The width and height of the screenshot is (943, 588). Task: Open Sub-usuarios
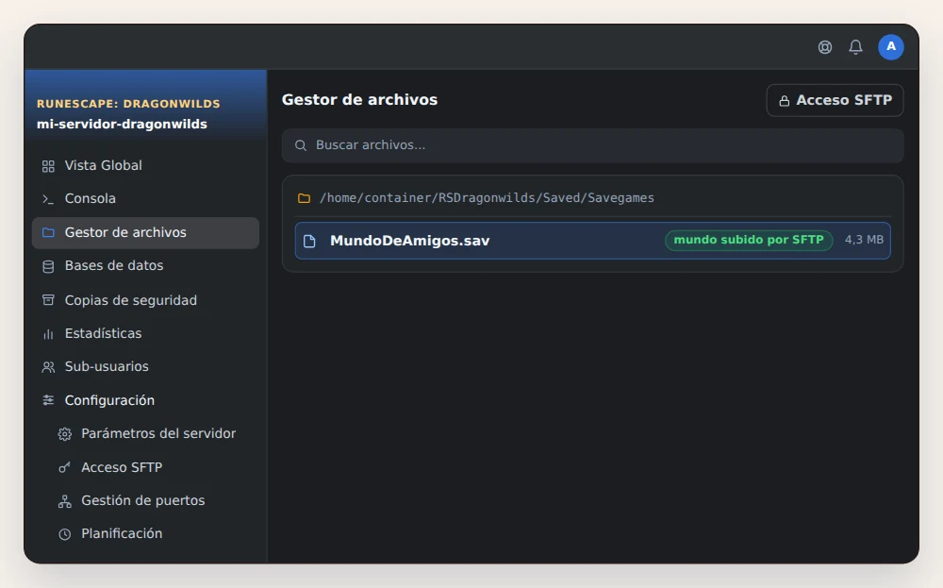pos(145,366)
